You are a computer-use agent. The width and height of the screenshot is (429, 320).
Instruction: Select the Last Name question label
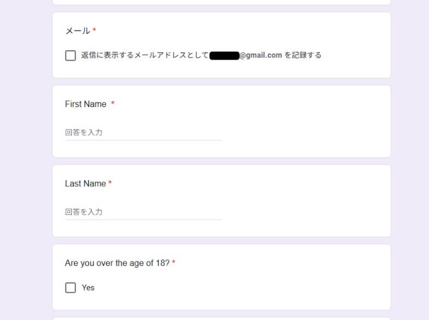click(85, 183)
